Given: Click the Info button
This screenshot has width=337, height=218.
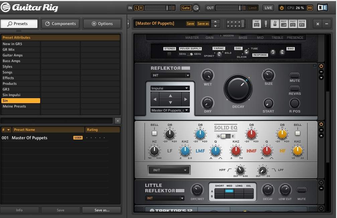Looking at the screenshot, I should point(19,210).
